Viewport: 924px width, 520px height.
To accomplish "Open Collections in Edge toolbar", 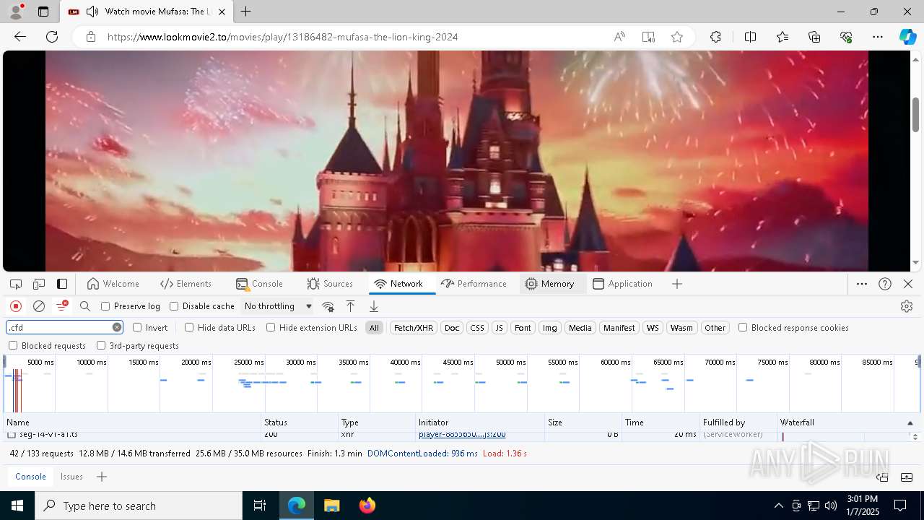I will pyautogui.click(x=814, y=37).
